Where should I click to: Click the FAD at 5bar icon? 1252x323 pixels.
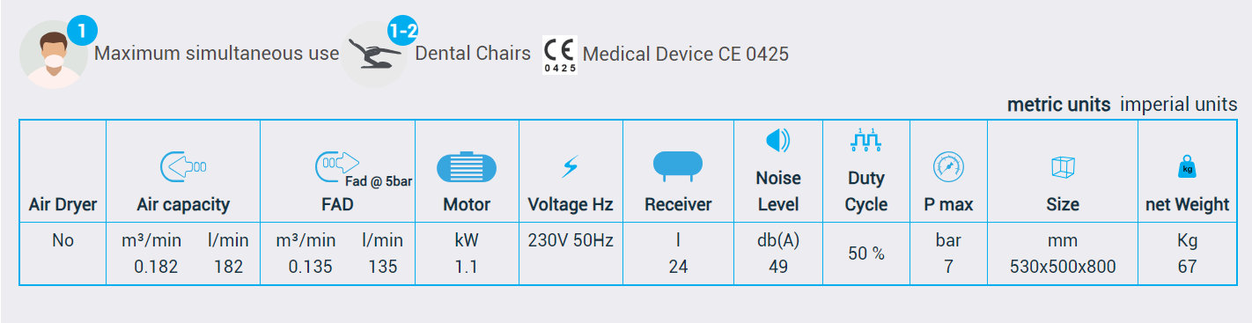click(x=337, y=164)
